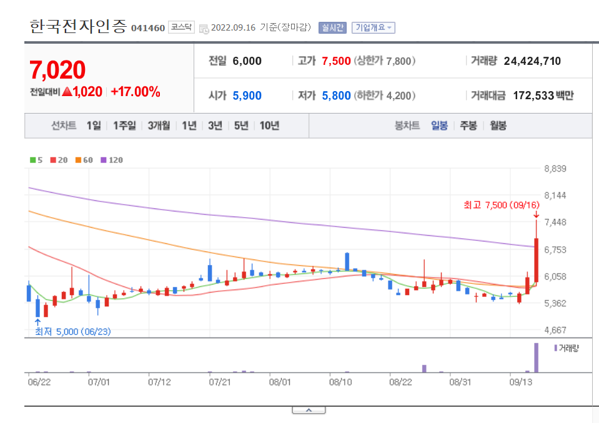Click the 전일 6,000 previous close value
This screenshot has width=599, height=423.
pyautogui.click(x=247, y=61)
